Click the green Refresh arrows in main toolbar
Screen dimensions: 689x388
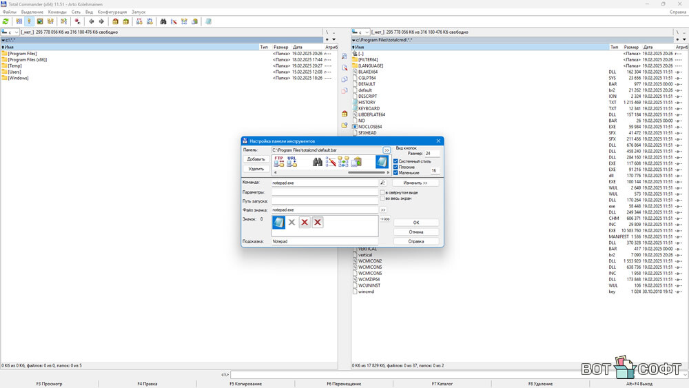point(6,21)
